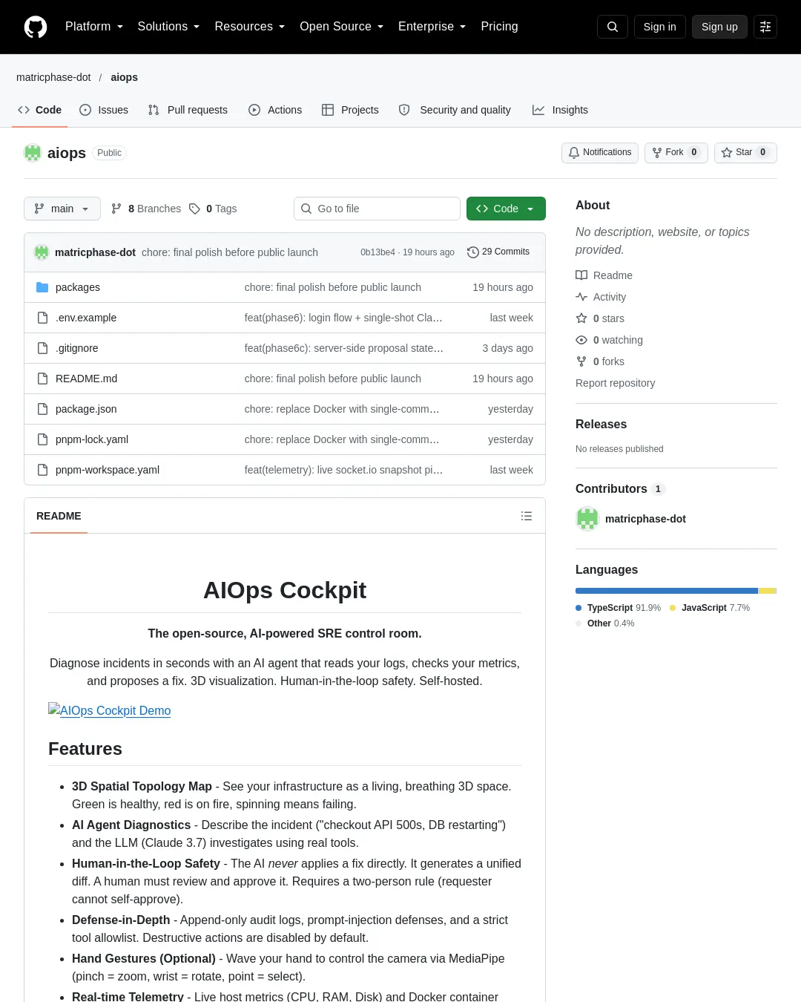Click the packages folder icon
801x1002 pixels.
42,287
